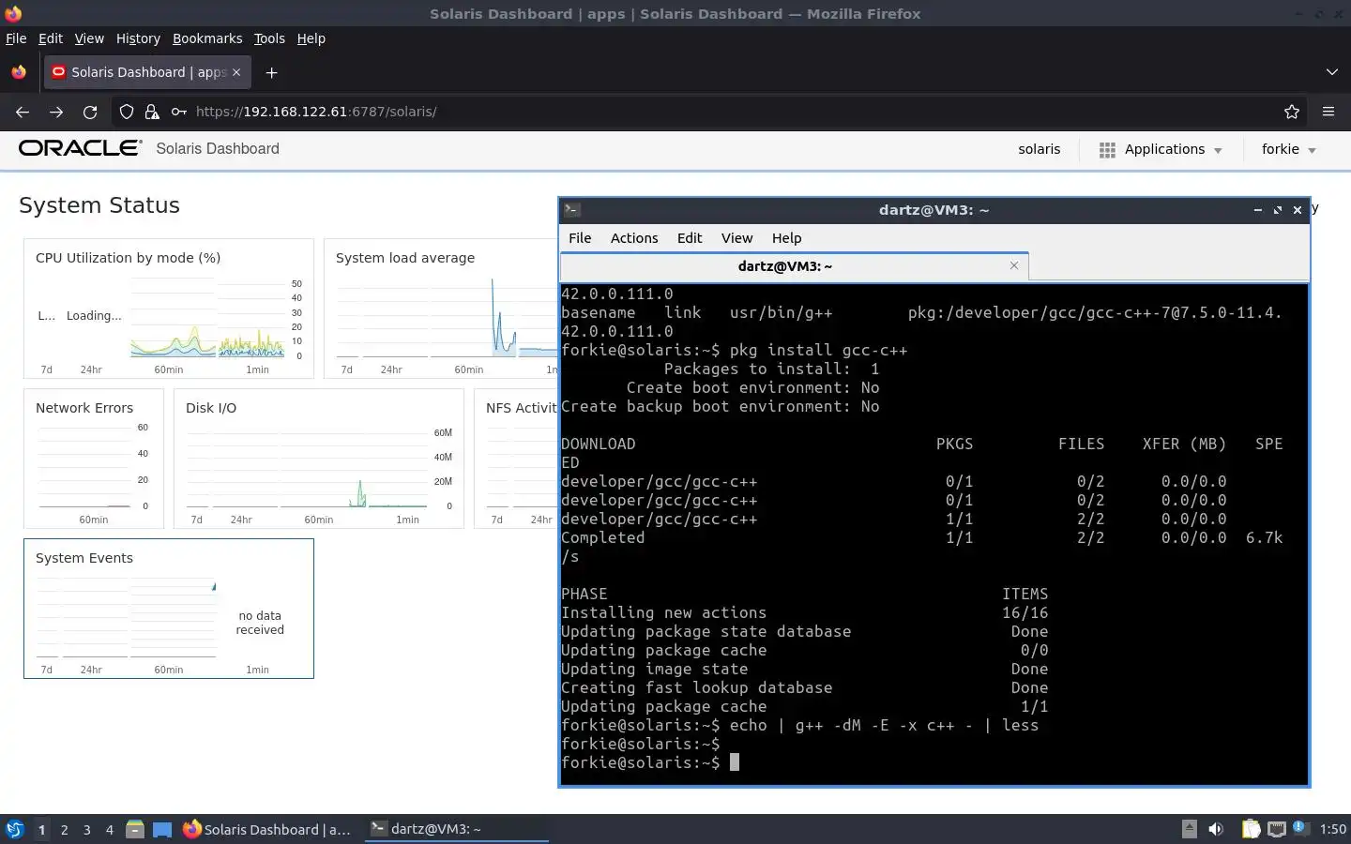Expand the Applications dropdown arrow
Viewport: 1351px width, 844px height.
click(x=1218, y=150)
